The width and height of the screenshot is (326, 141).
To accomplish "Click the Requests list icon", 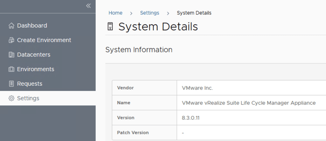I will click(11, 84).
